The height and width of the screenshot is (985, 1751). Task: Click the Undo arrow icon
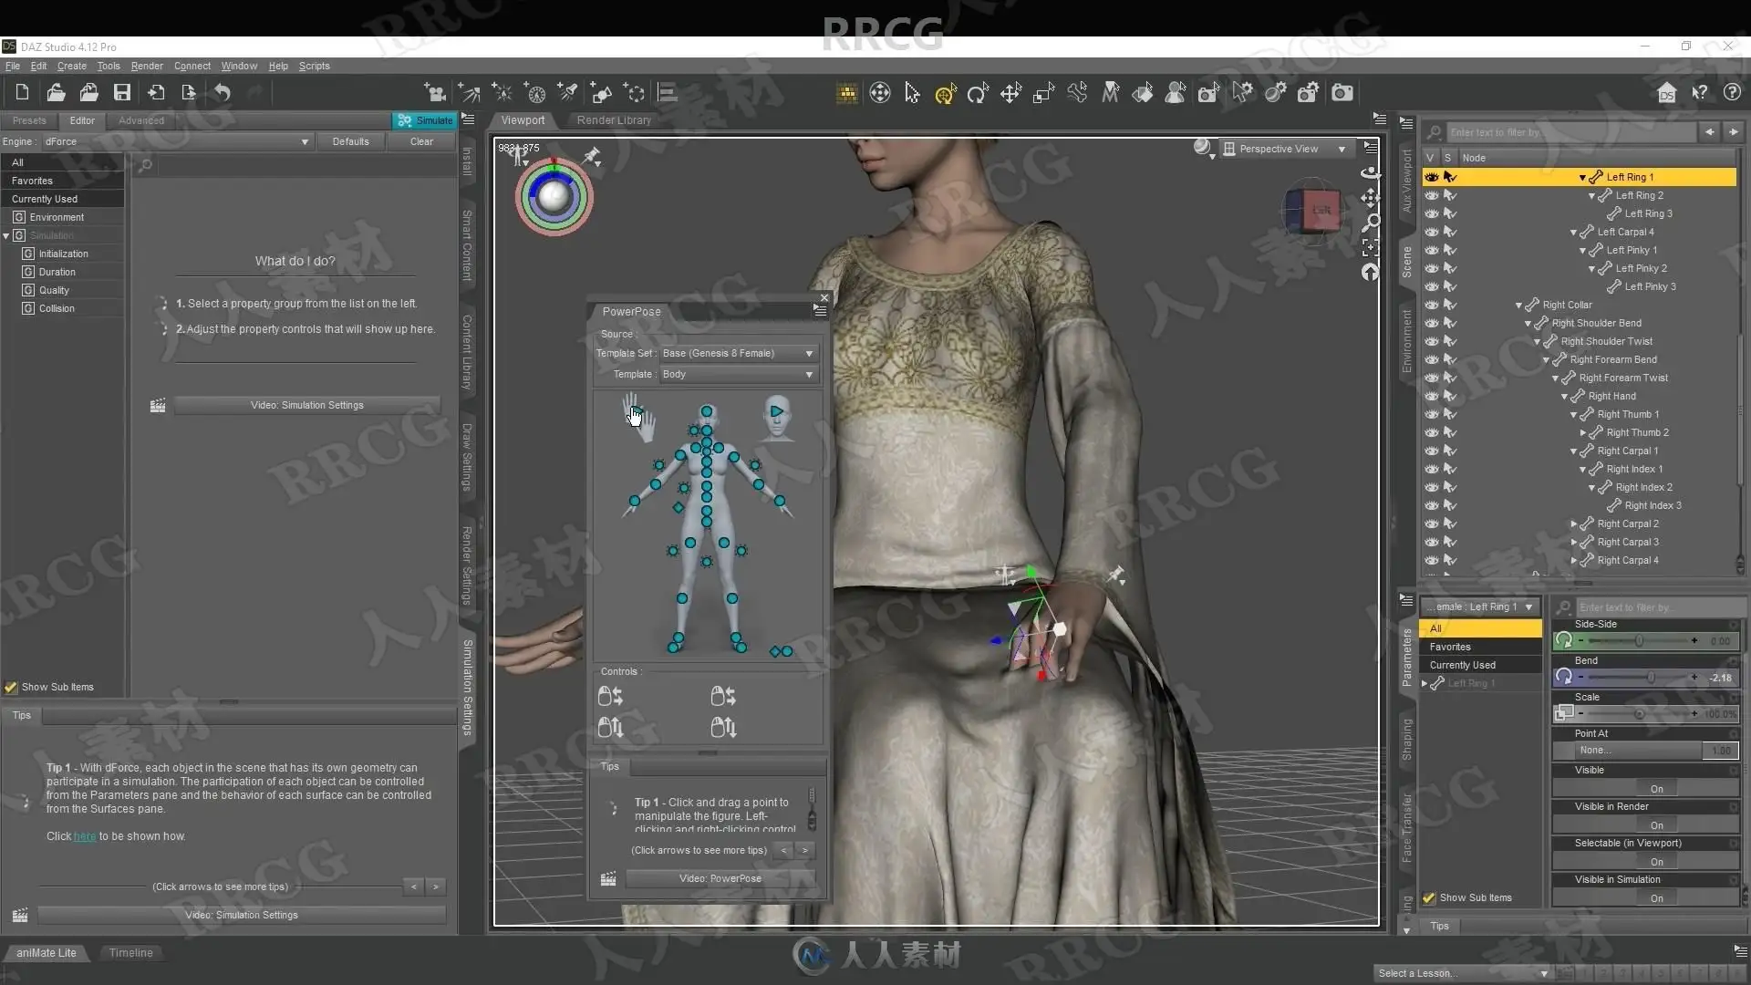(x=223, y=92)
